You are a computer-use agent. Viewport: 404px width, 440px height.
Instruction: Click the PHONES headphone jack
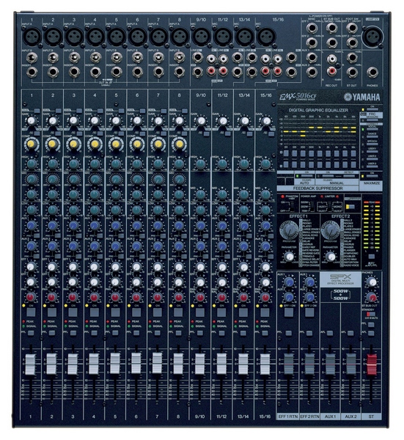pyautogui.click(x=372, y=73)
